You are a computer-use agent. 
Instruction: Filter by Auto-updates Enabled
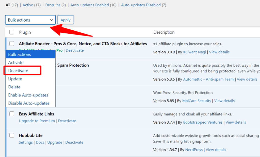click(90, 5)
